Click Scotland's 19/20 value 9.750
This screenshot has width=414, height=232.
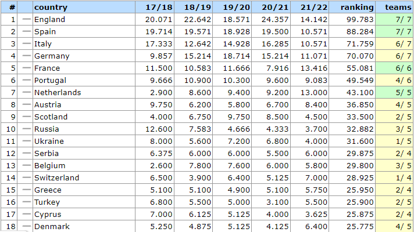tap(238, 117)
